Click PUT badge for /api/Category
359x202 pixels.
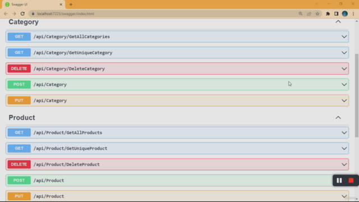point(19,100)
